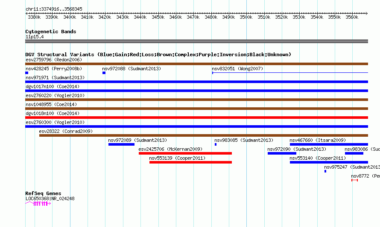Image resolution: width=380 pixels, height=227 pixels.
Task: Select the nsv972088 (Sudmant2013) label
Action: click(x=132, y=69)
